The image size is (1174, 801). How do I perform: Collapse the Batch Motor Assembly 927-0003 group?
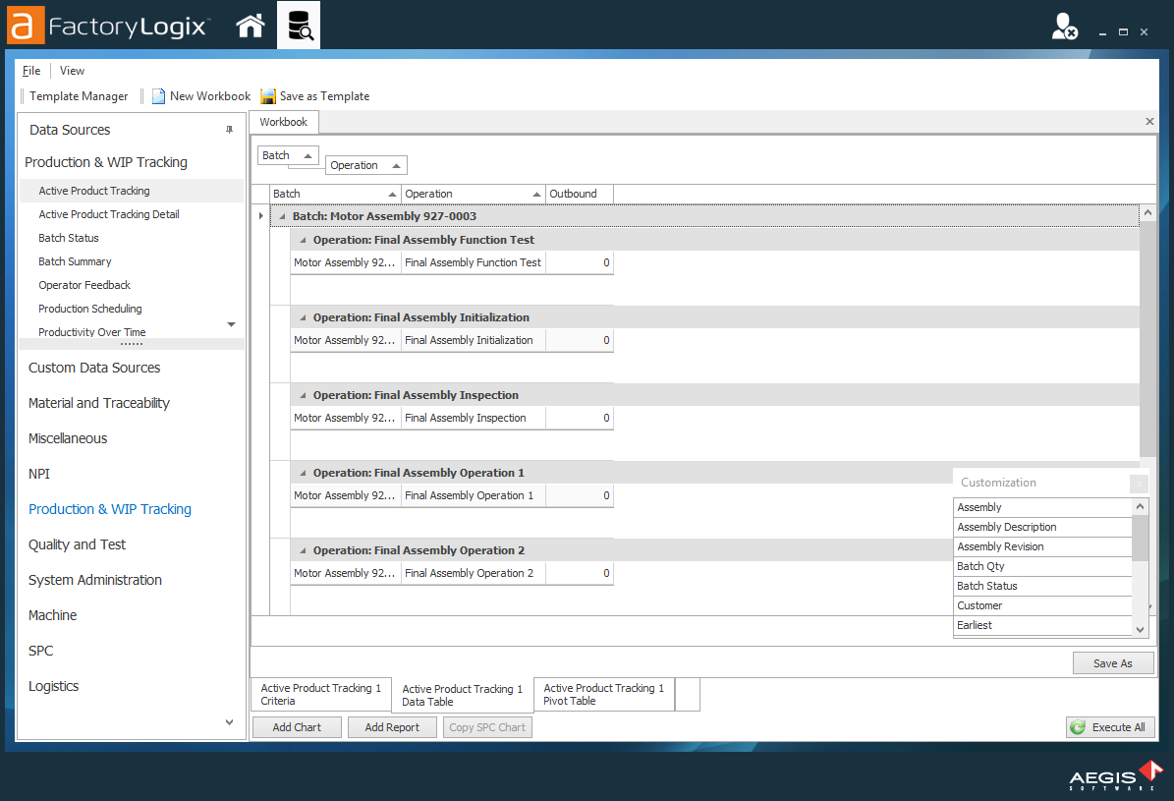283,216
